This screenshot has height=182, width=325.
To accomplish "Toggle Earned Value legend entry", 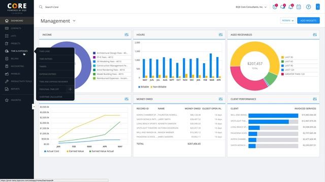I will coord(75,151).
